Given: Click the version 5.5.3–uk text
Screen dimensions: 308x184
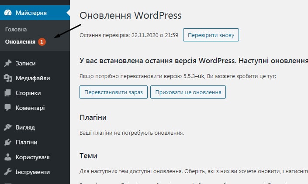Looking at the screenshot, I should coord(194,76).
